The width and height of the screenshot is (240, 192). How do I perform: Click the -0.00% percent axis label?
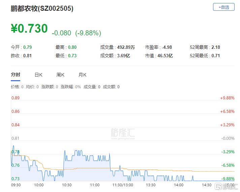tap(228, 138)
